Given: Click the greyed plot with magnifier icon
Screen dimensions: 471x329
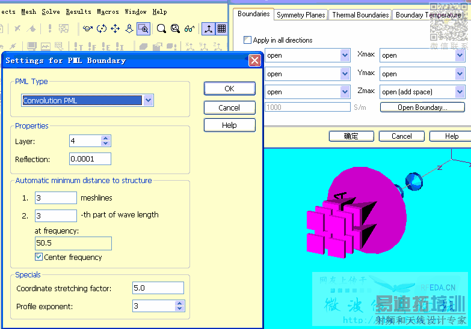Looking at the screenshot, I should coord(59,46).
